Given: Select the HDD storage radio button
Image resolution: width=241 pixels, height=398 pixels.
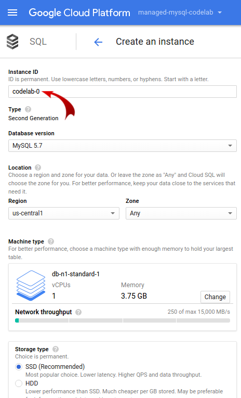Looking at the screenshot, I should coord(19,383).
